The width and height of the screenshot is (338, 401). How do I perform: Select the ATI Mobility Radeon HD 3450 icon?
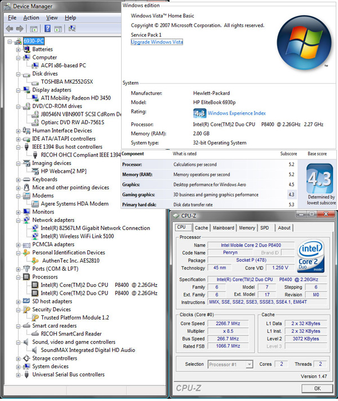point(35,98)
